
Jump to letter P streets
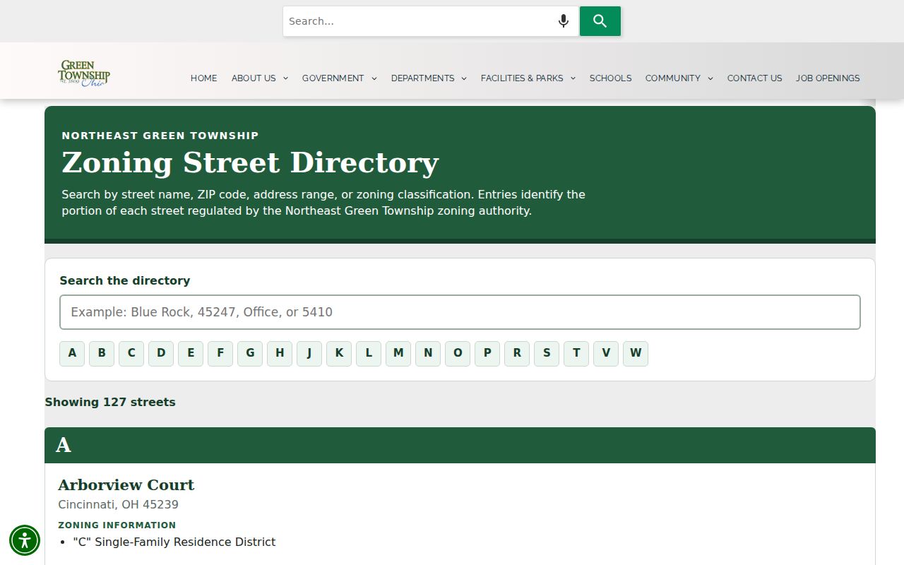487,354
